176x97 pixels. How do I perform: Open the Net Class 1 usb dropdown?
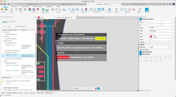coord(159,47)
